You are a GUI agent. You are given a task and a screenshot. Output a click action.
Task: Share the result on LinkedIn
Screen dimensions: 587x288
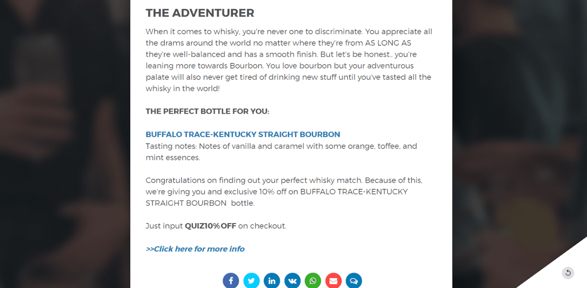click(272, 281)
